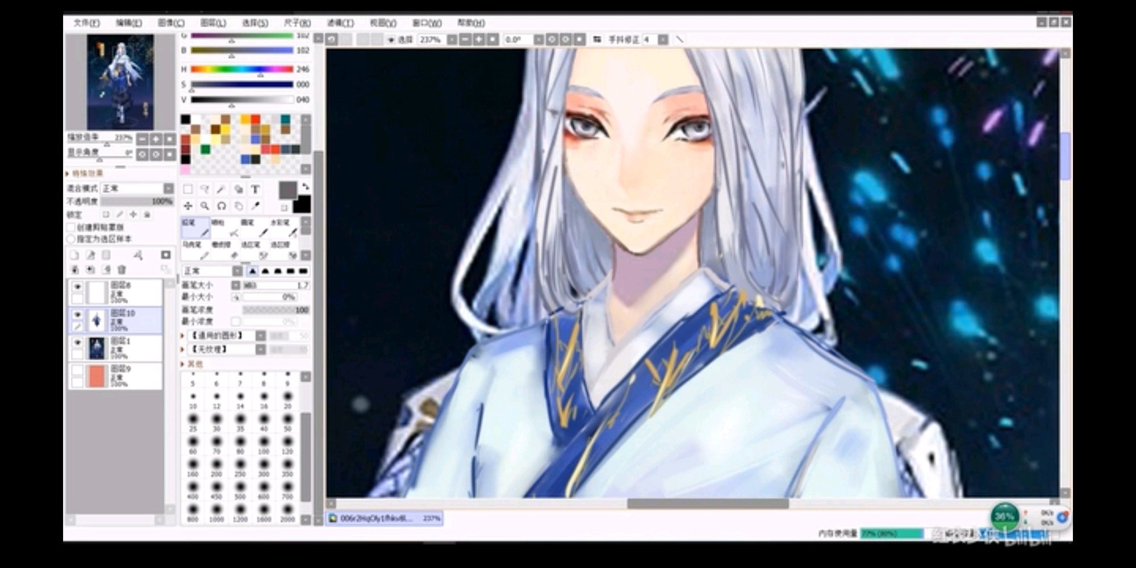The width and height of the screenshot is (1136, 568).
Task: Pick brush size 2000 preset
Action: point(287,511)
